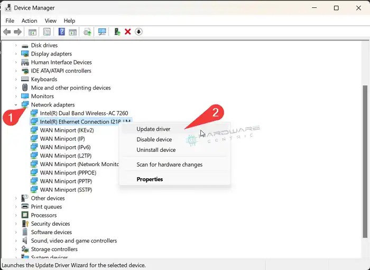The height and width of the screenshot is (270, 370).
Task: Click the down-arrow Disable device toolbar icon
Action: pos(138,32)
